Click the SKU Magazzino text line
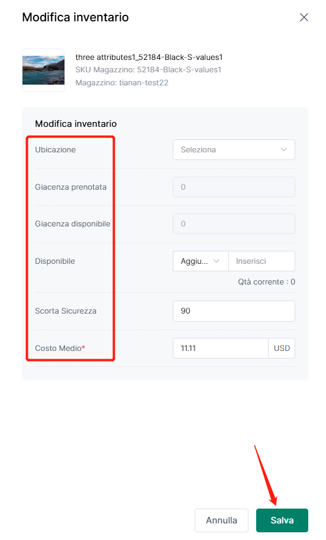The image size is (326, 540). tap(149, 69)
